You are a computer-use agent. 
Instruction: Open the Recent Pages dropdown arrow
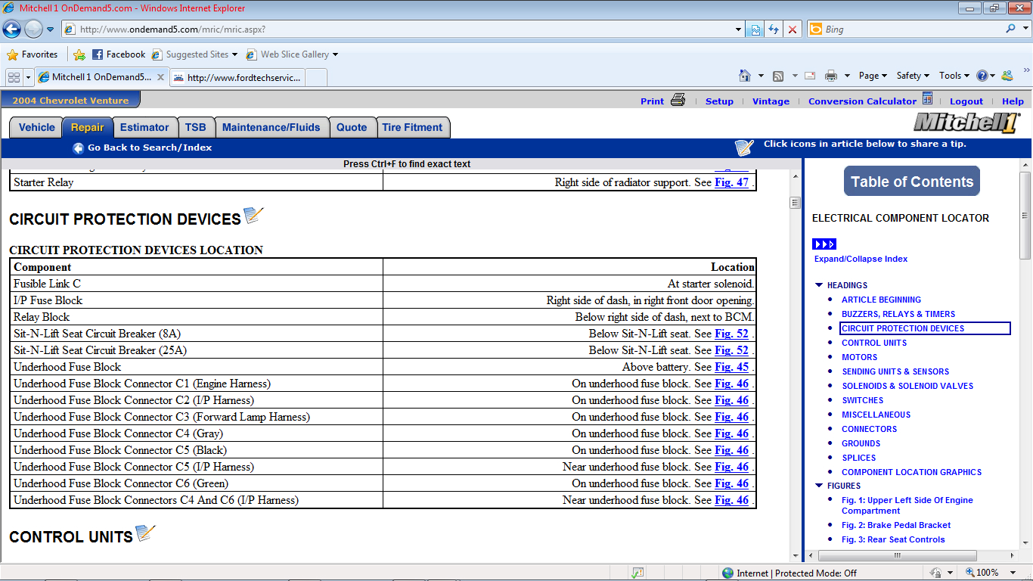coord(50,30)
